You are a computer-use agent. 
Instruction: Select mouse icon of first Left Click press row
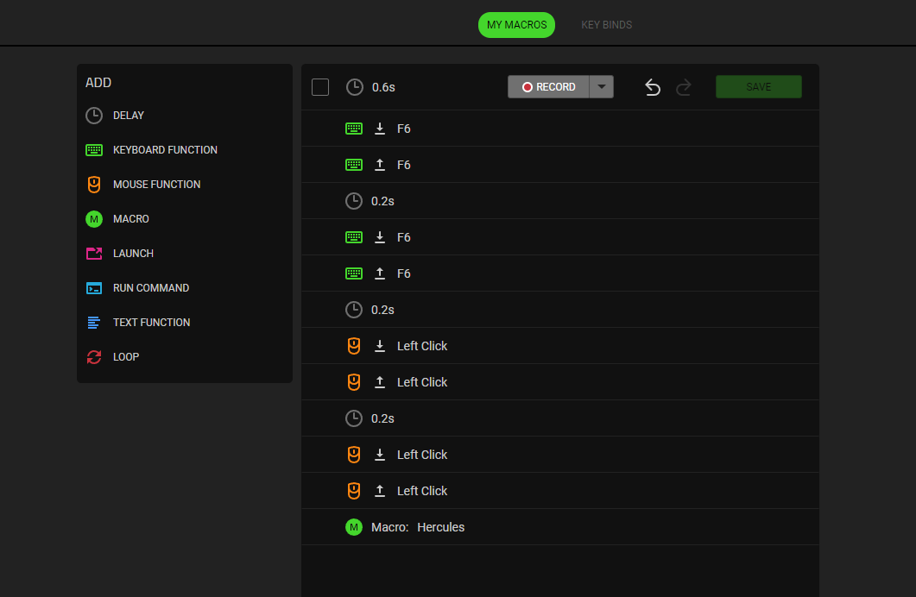[x=354, y=346]
